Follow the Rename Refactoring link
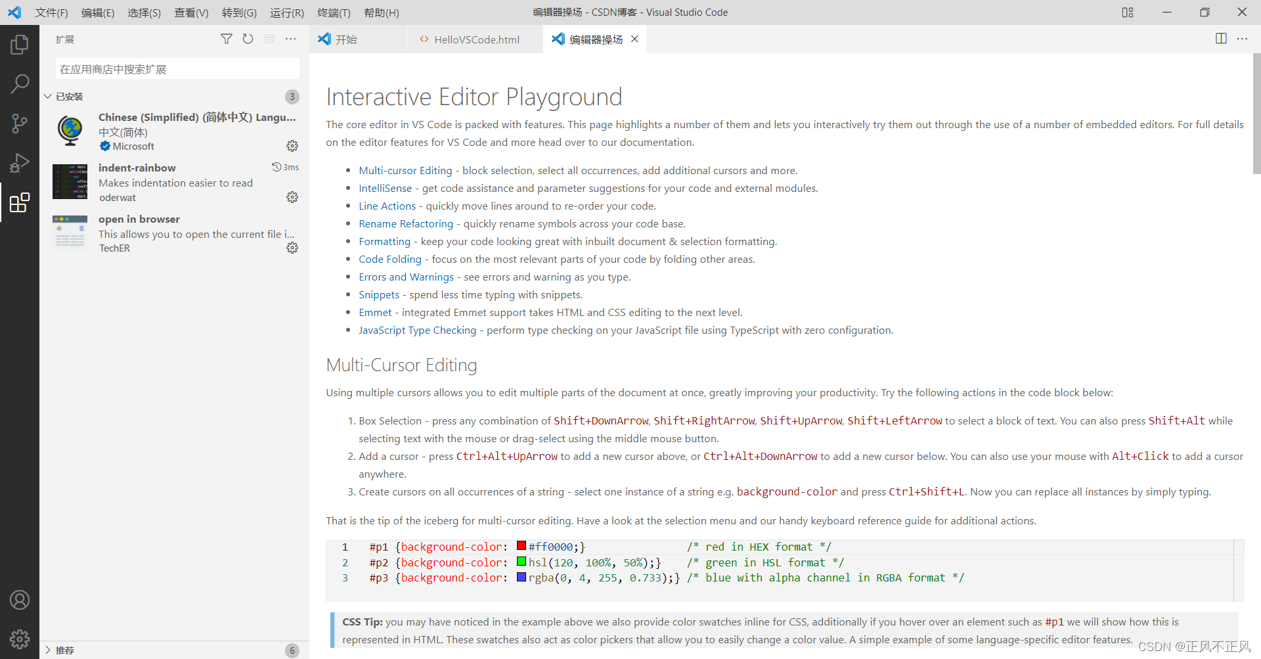Screen dimensions: 1261x659 coord(406,223)
